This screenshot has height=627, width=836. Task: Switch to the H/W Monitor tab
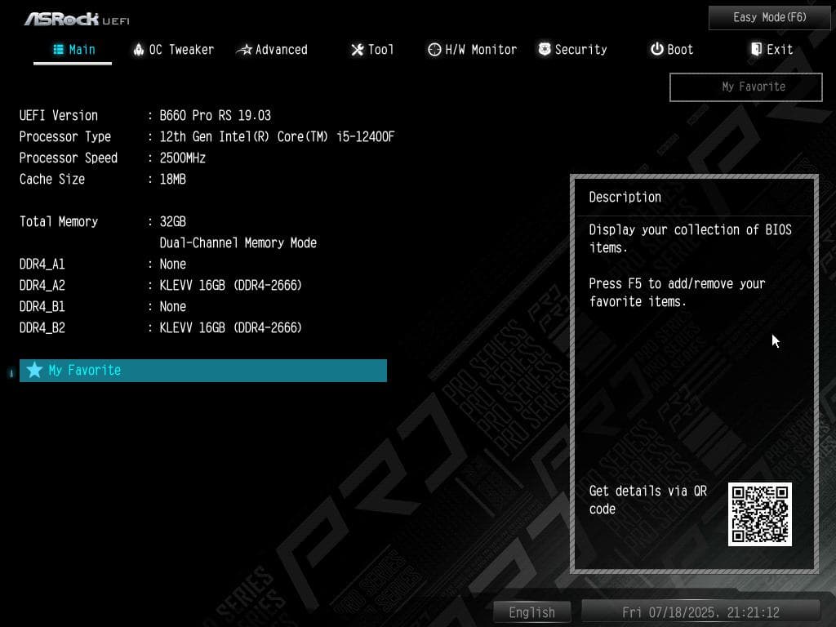pyautogui.click(x=472, y=49)
